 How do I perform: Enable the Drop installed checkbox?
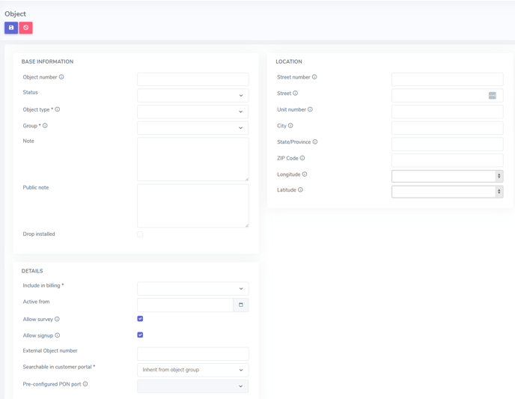(140, 234)
